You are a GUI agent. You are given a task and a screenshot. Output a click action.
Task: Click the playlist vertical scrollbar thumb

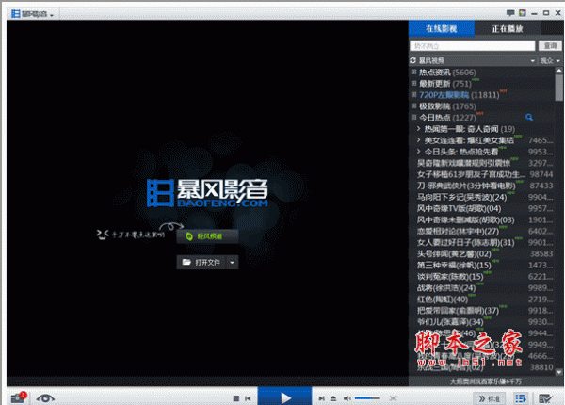point(558,88)
